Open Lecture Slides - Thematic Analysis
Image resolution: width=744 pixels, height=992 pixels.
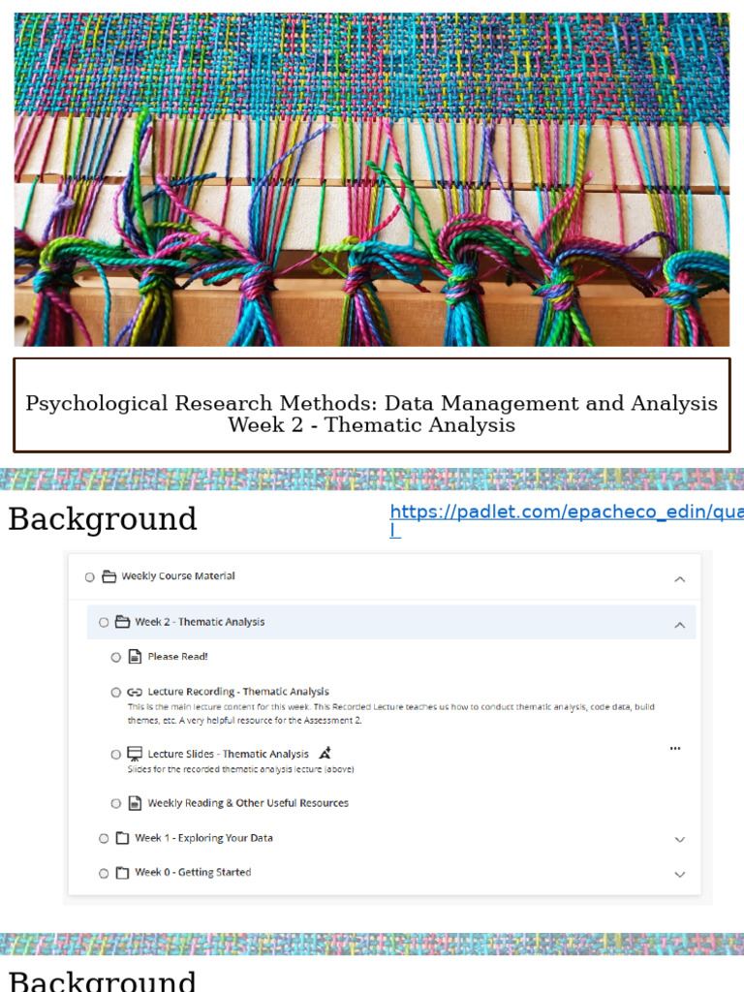[229, 754]
